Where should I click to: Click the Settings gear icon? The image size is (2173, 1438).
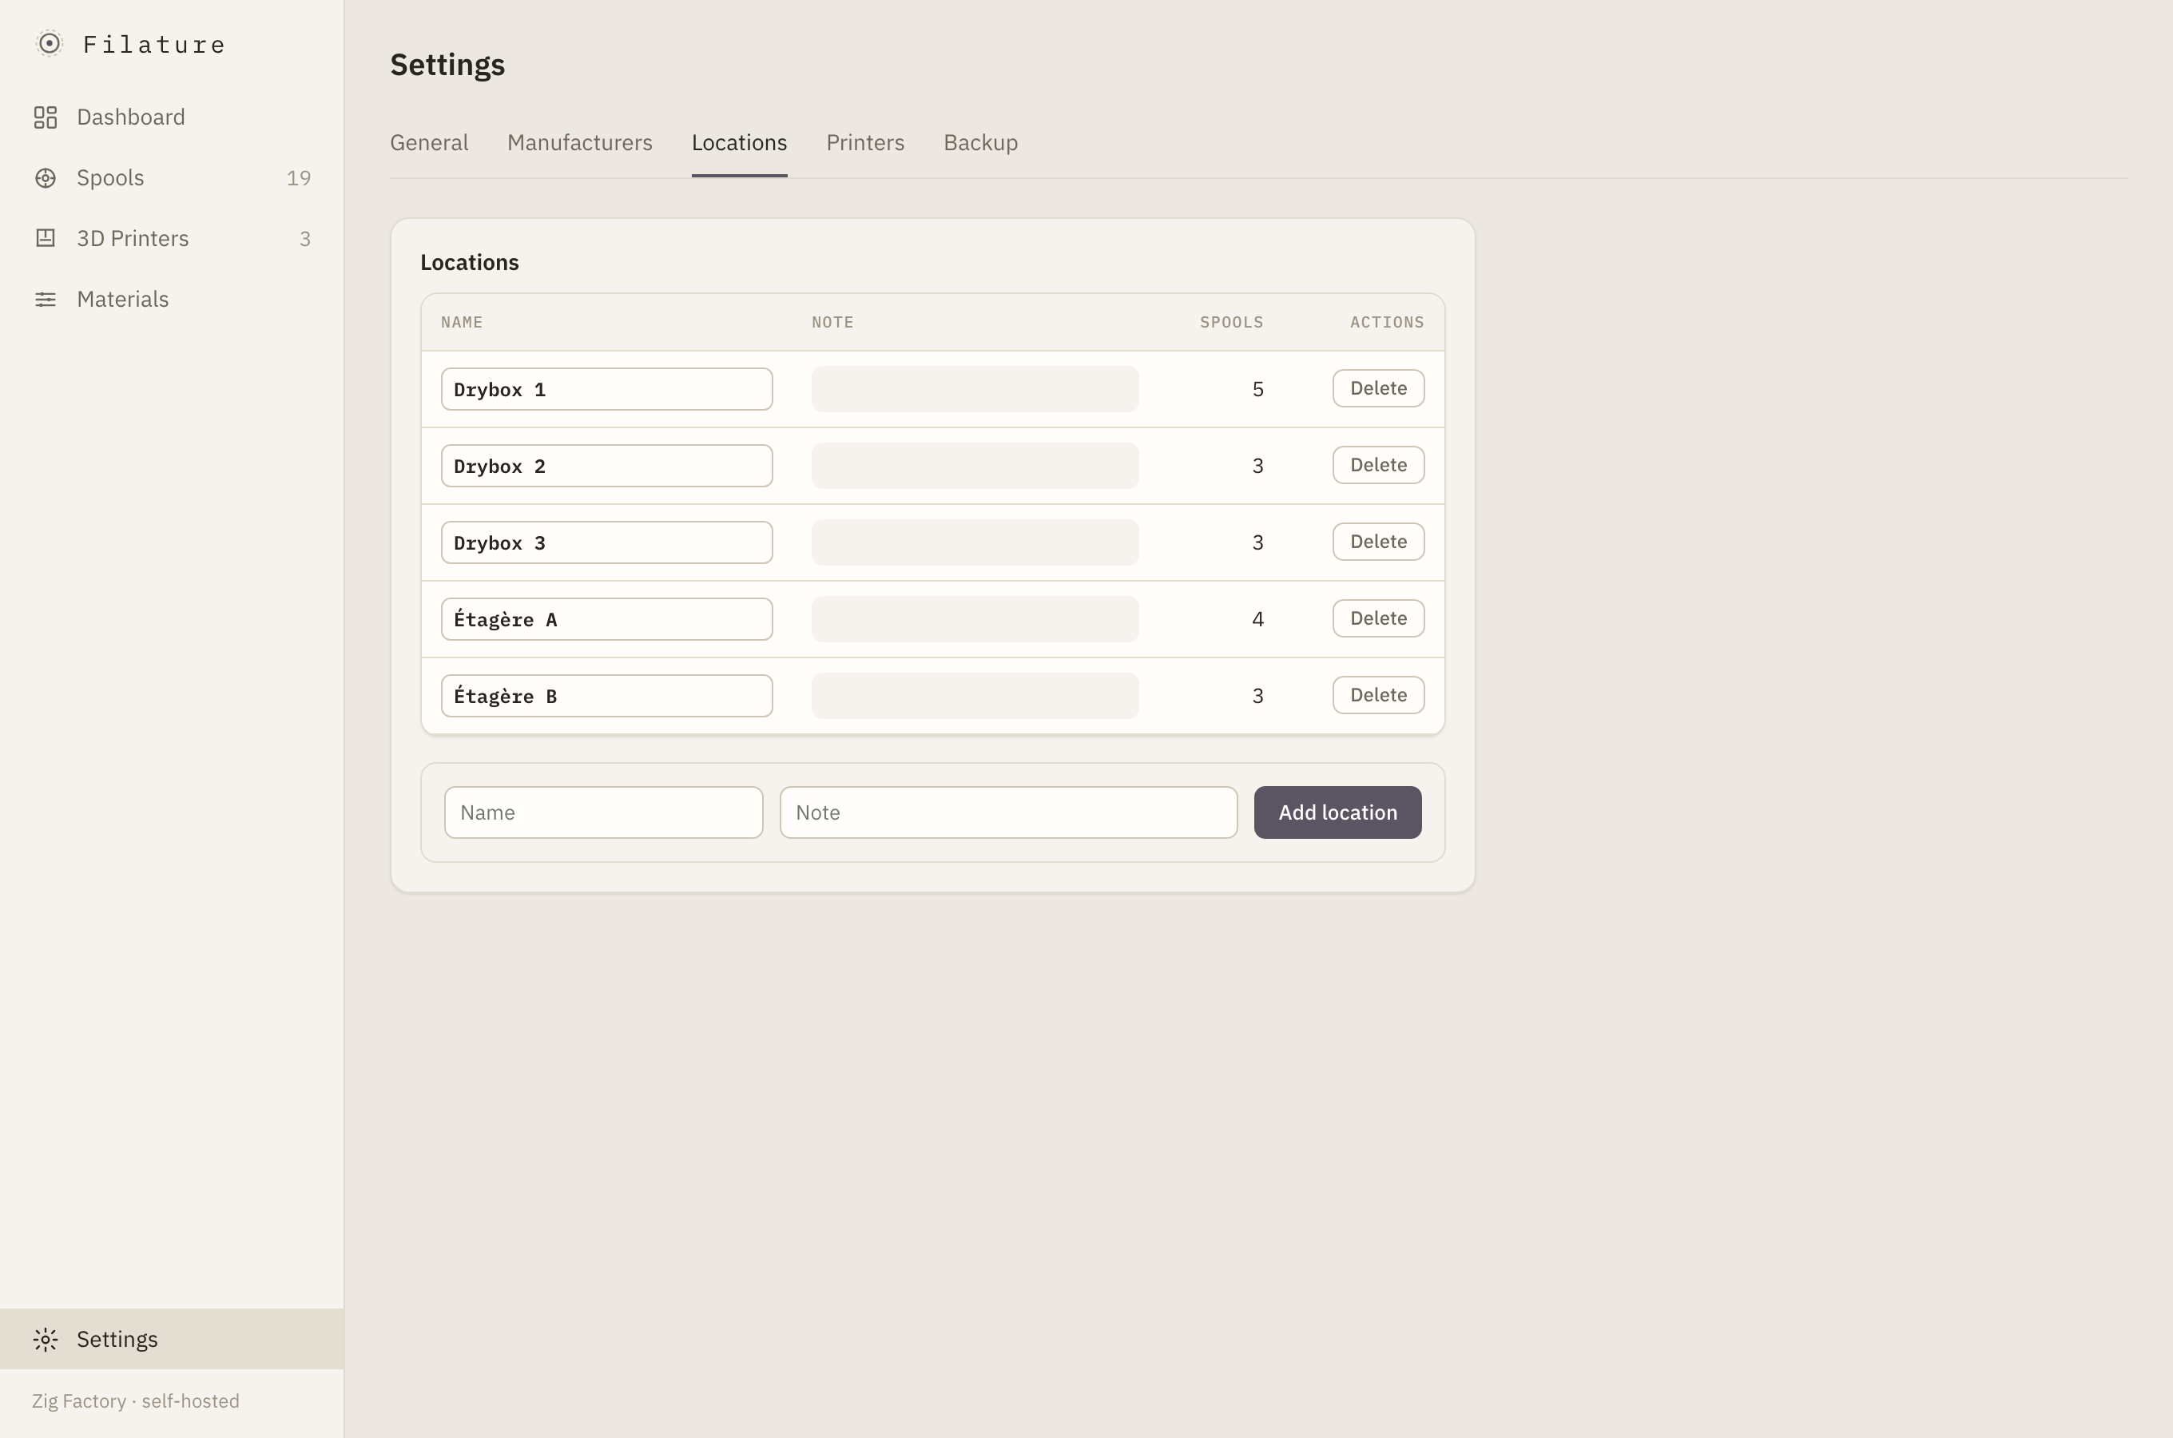(45, 1339)
